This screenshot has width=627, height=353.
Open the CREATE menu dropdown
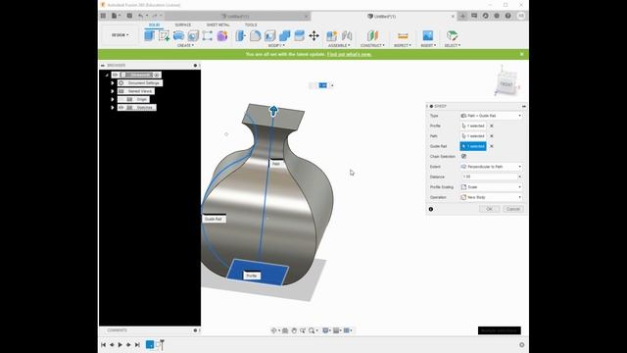pos(185,46)
